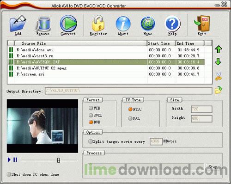Start conversion with the Convert icon
Image resolution: width=231 pixels, height=184 pixels.
click(x=68, y=24)
